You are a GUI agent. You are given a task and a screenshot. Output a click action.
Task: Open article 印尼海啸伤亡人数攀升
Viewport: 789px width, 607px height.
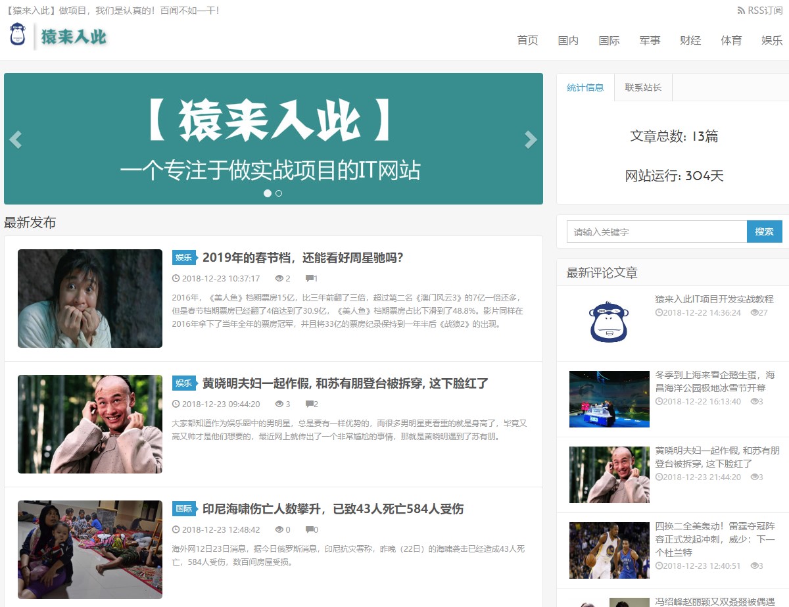(333, 508)
